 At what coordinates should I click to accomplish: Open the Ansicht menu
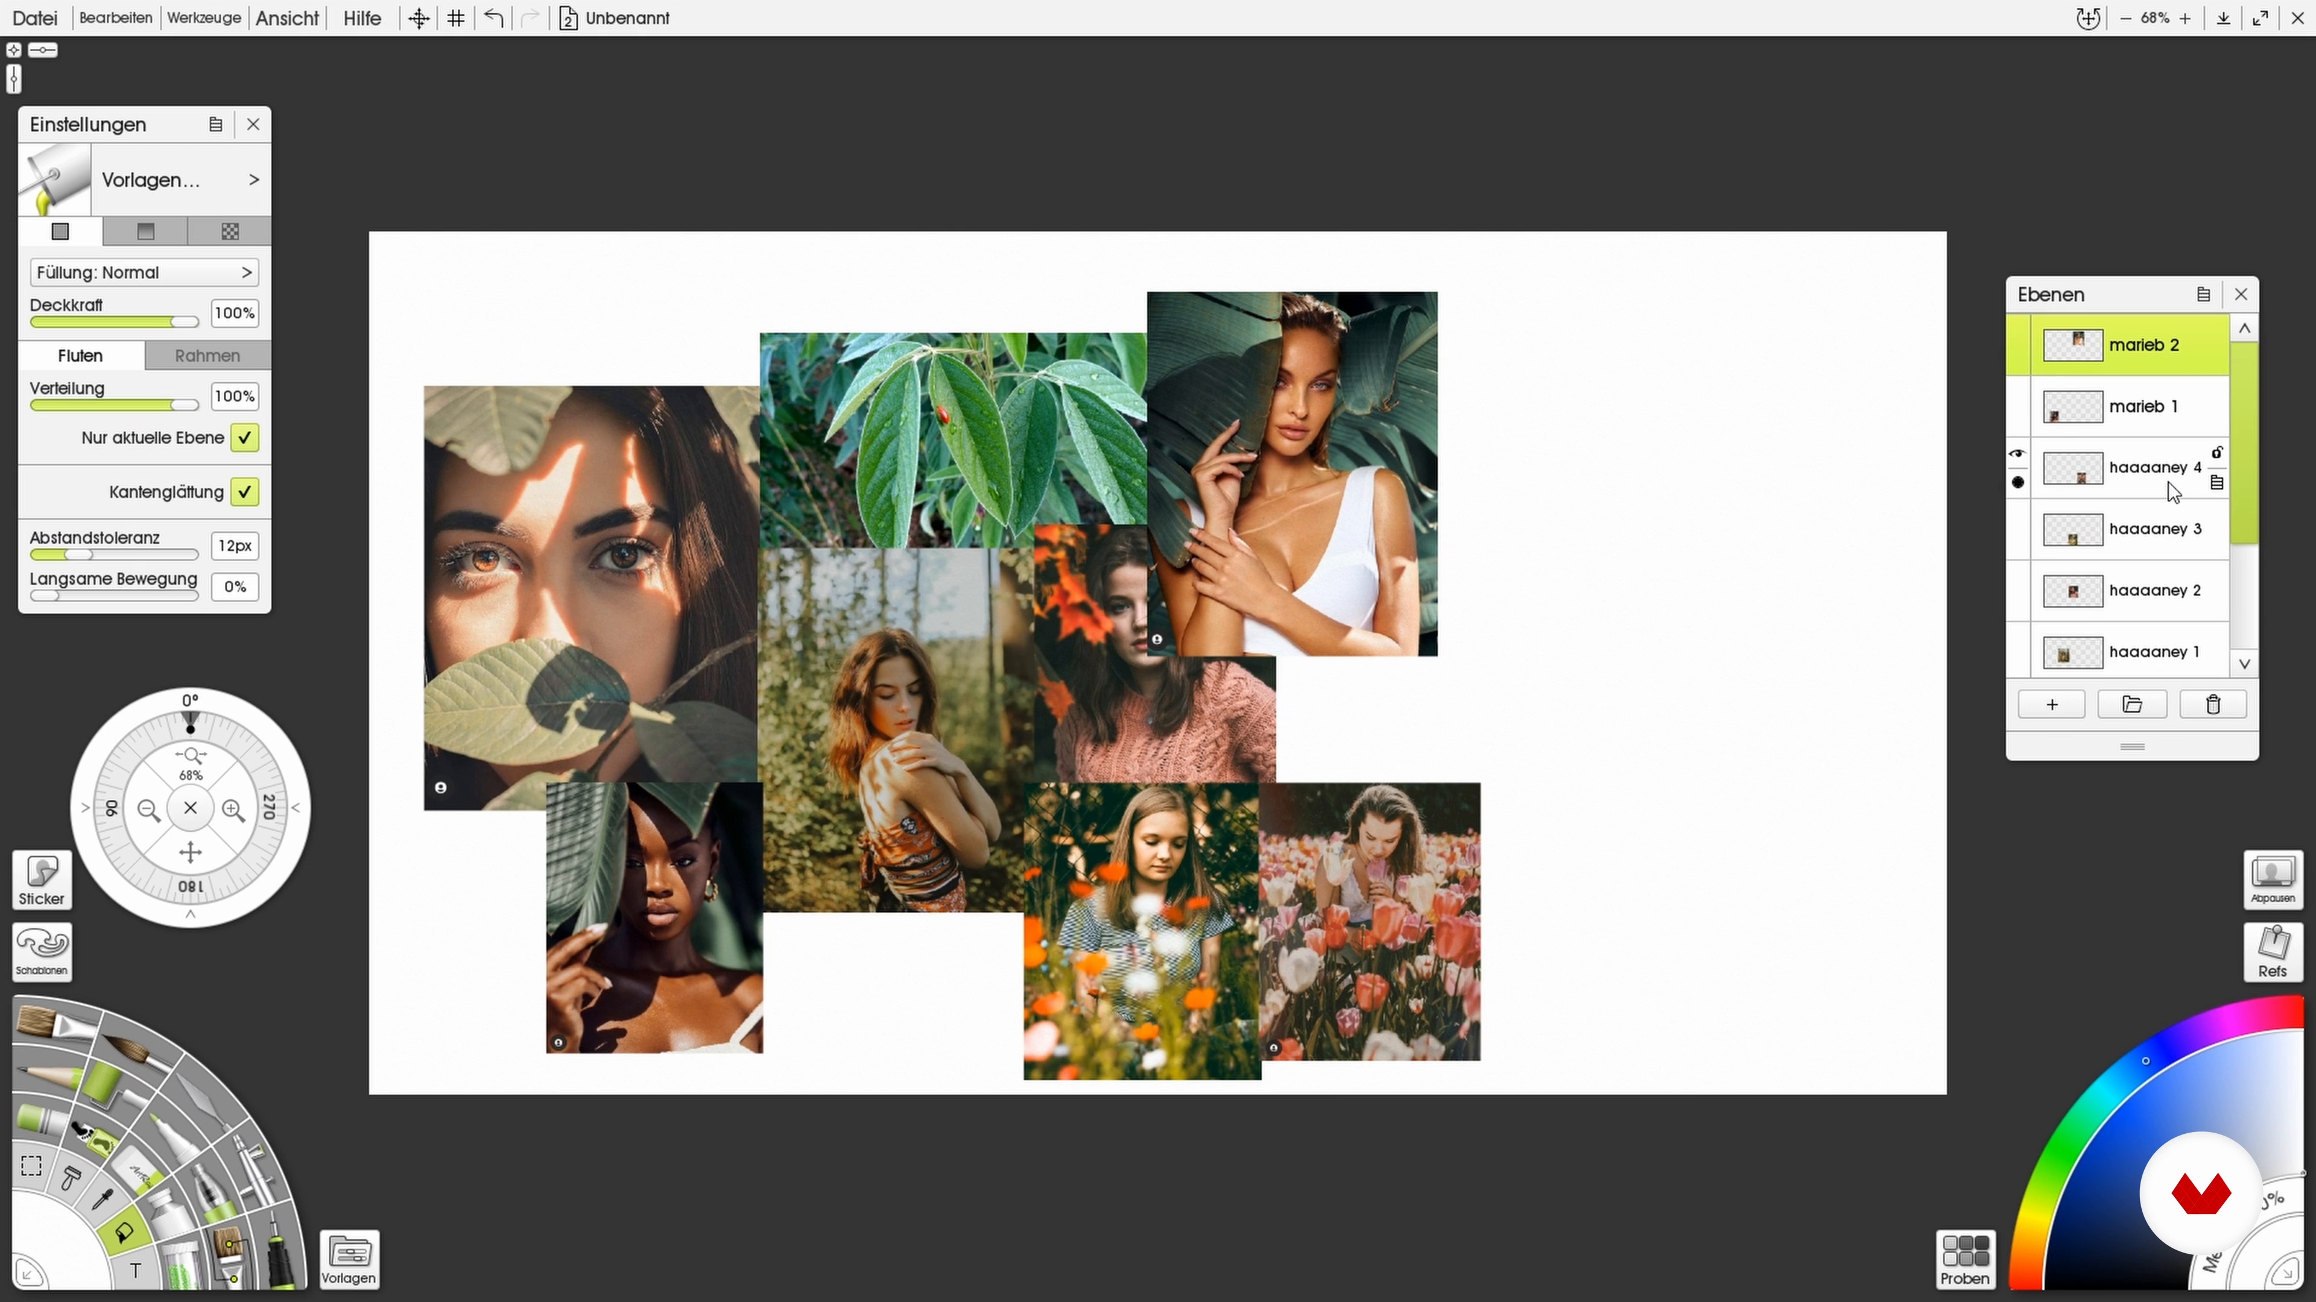[x=287, y=18]
